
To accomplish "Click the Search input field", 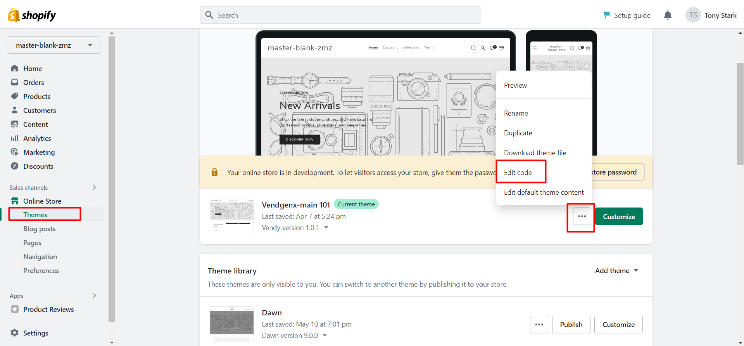I will (340, 15).
